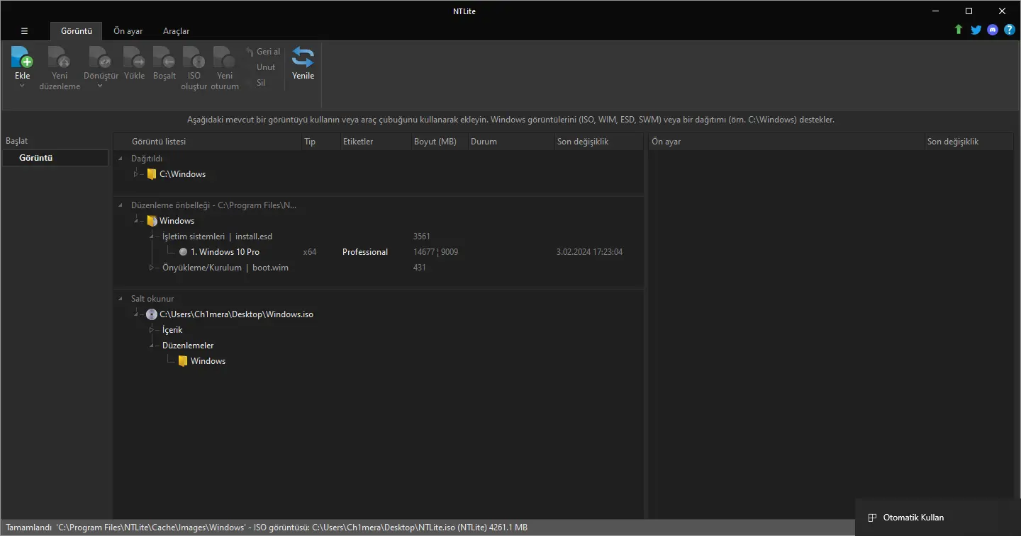
Task: Click the Windows 10 Pro grey status dot
Action: pyautogui.click(x=183, y=252)
